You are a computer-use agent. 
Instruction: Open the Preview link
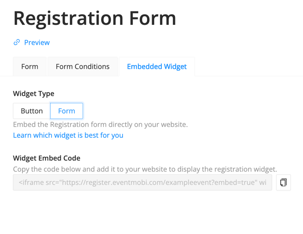coord(37,42)
